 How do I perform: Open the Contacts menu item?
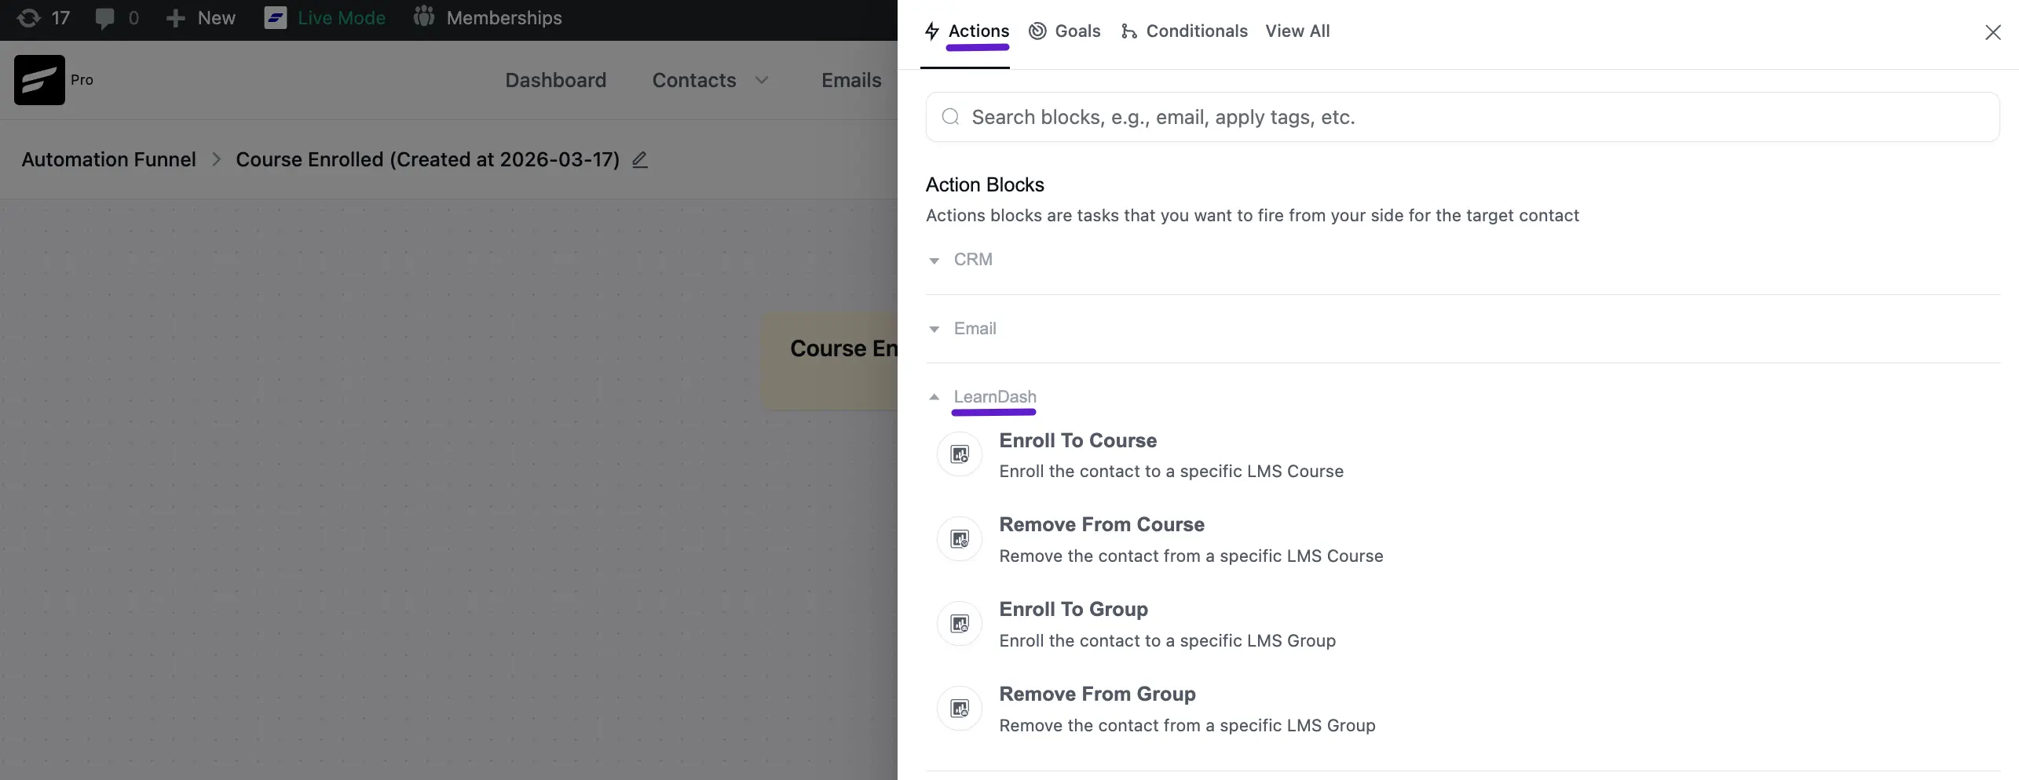[x=694, y=80]
